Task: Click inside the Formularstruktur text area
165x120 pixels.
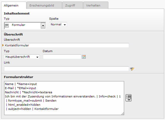Action: click(64, 98)
